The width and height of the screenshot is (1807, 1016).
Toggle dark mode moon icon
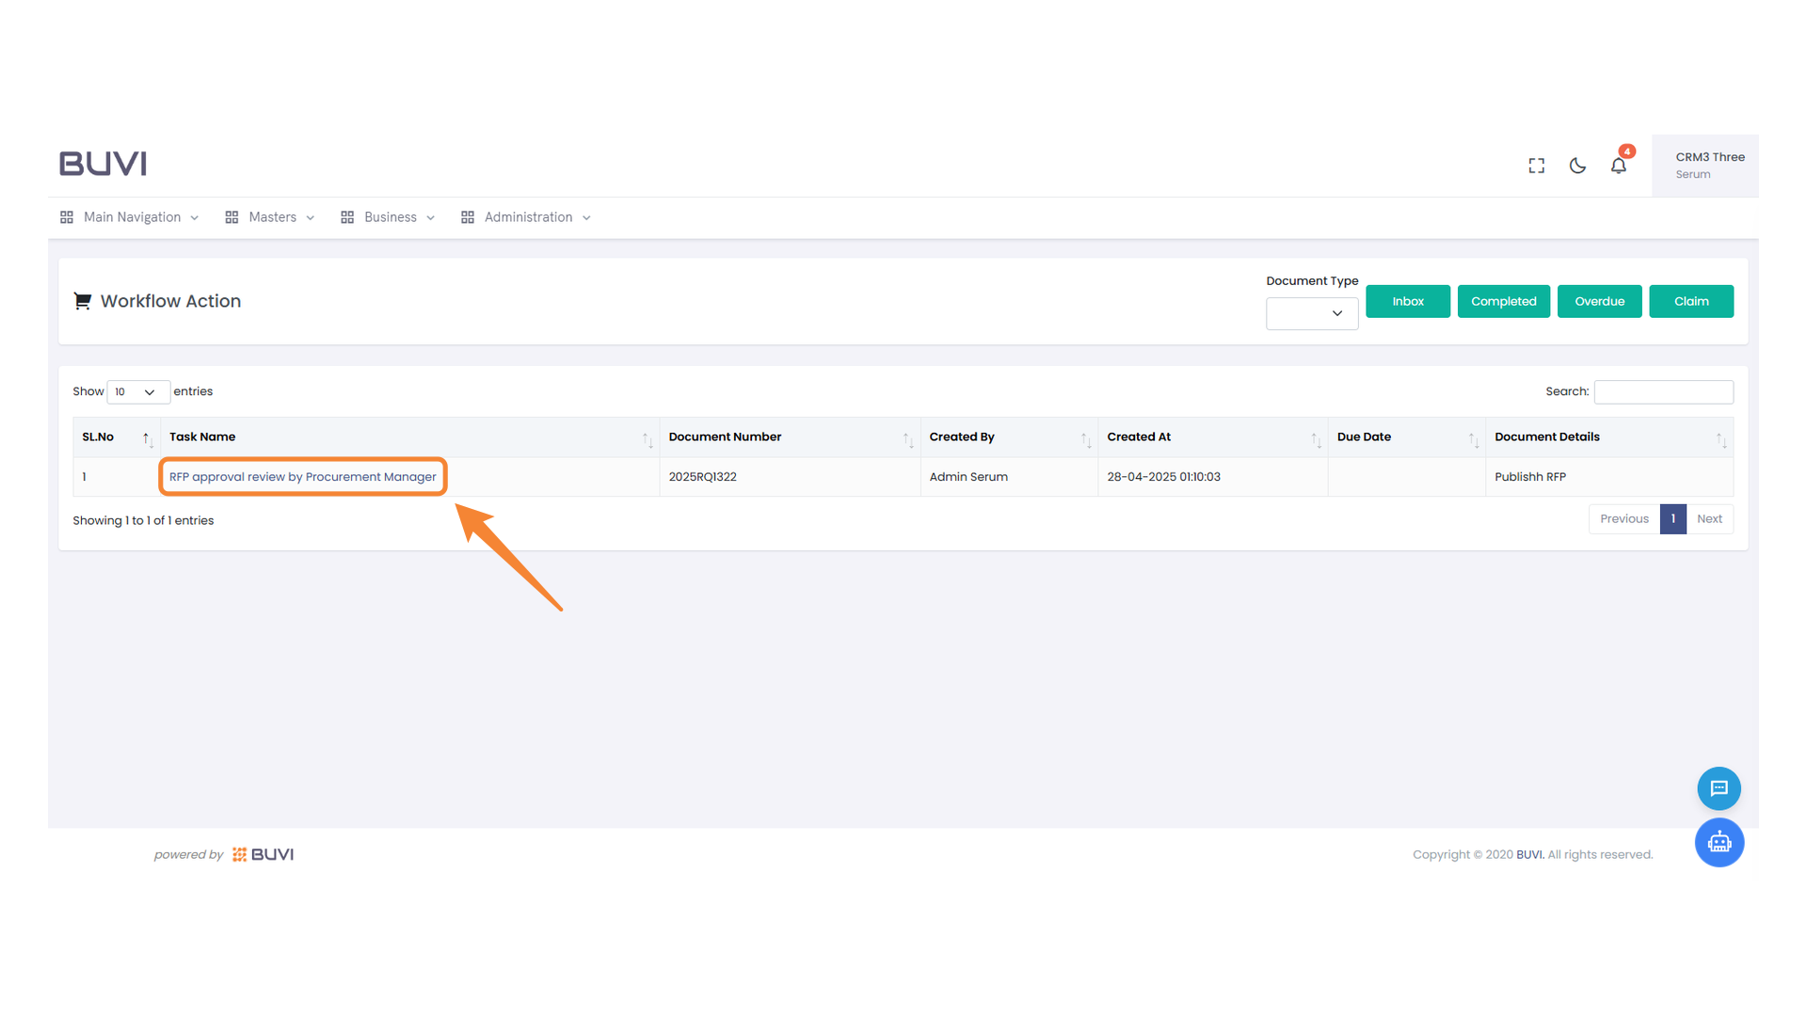click(x=1577, y=166)
